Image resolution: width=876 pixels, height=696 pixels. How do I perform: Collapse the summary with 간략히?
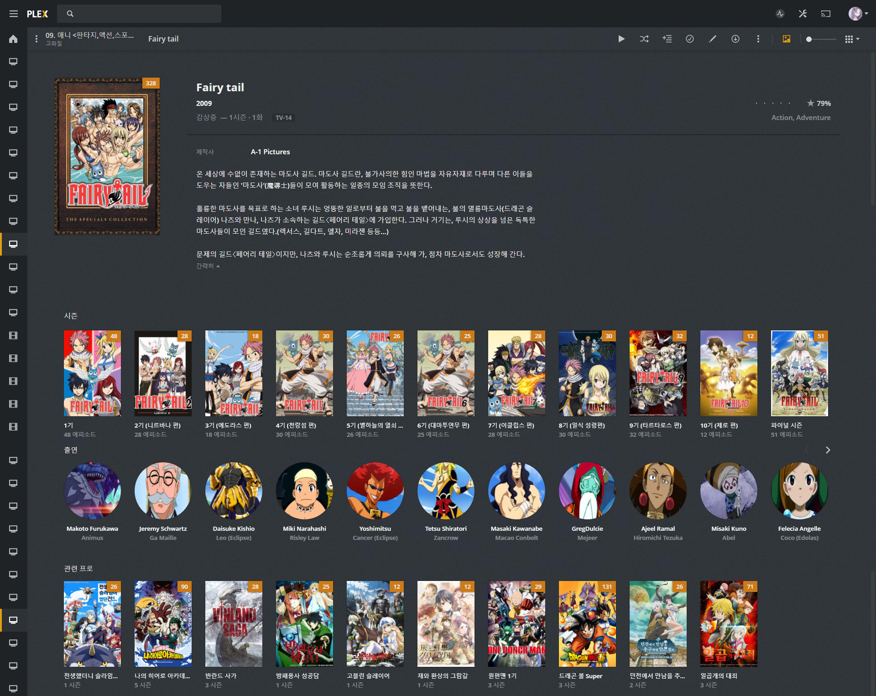208,266
